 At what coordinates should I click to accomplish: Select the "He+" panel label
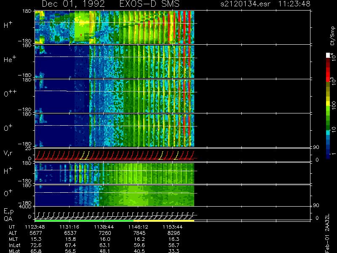pos(10,59)
